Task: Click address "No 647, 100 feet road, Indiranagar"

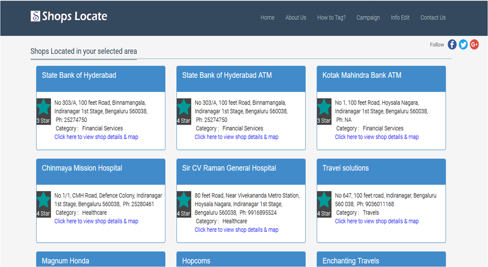Action: [374, 196]
